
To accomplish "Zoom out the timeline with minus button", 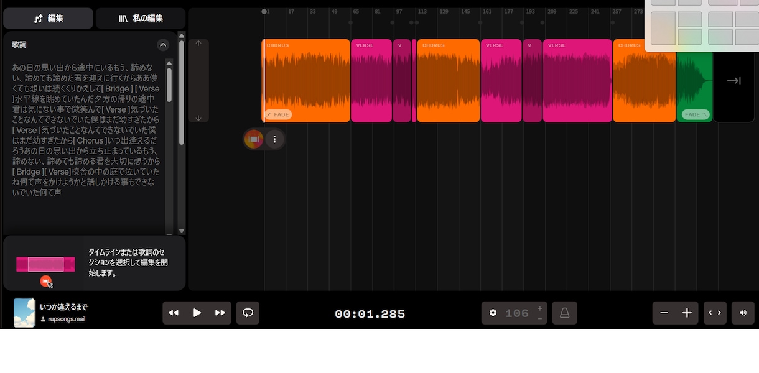I will click(x=664, y=313).
